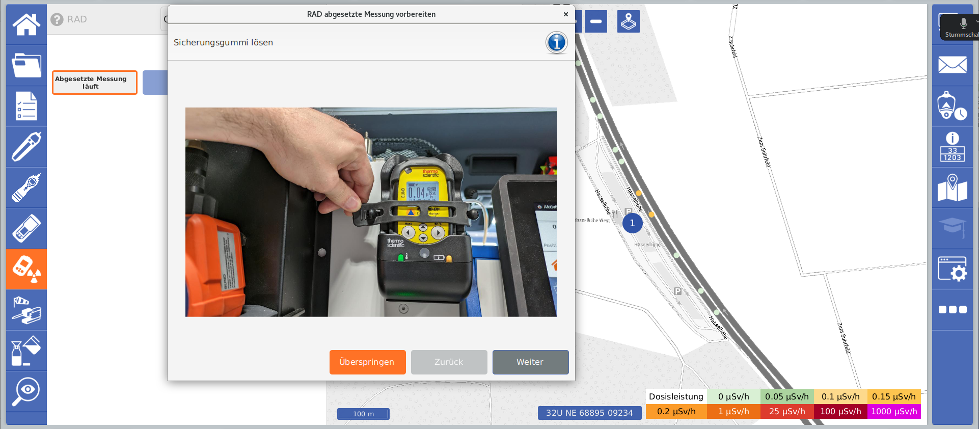
Task: Close the RAD abgesetzte Messung dialog
Action: (565, 14)
